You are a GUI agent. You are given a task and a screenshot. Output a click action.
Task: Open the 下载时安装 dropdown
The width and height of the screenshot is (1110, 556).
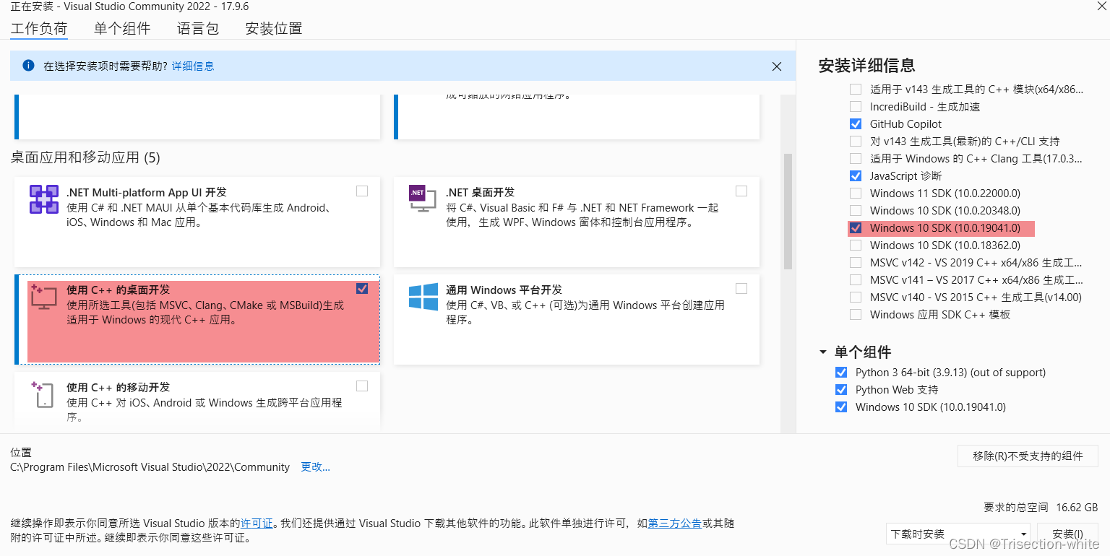[x=959, y=534]
